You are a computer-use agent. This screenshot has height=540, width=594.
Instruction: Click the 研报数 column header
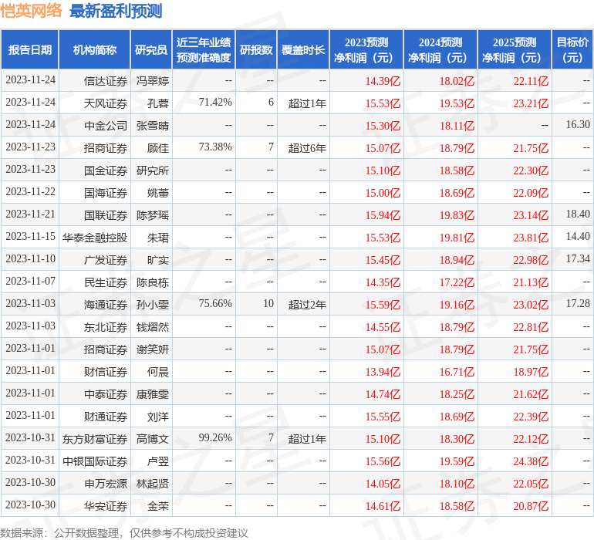pos(256,50)
